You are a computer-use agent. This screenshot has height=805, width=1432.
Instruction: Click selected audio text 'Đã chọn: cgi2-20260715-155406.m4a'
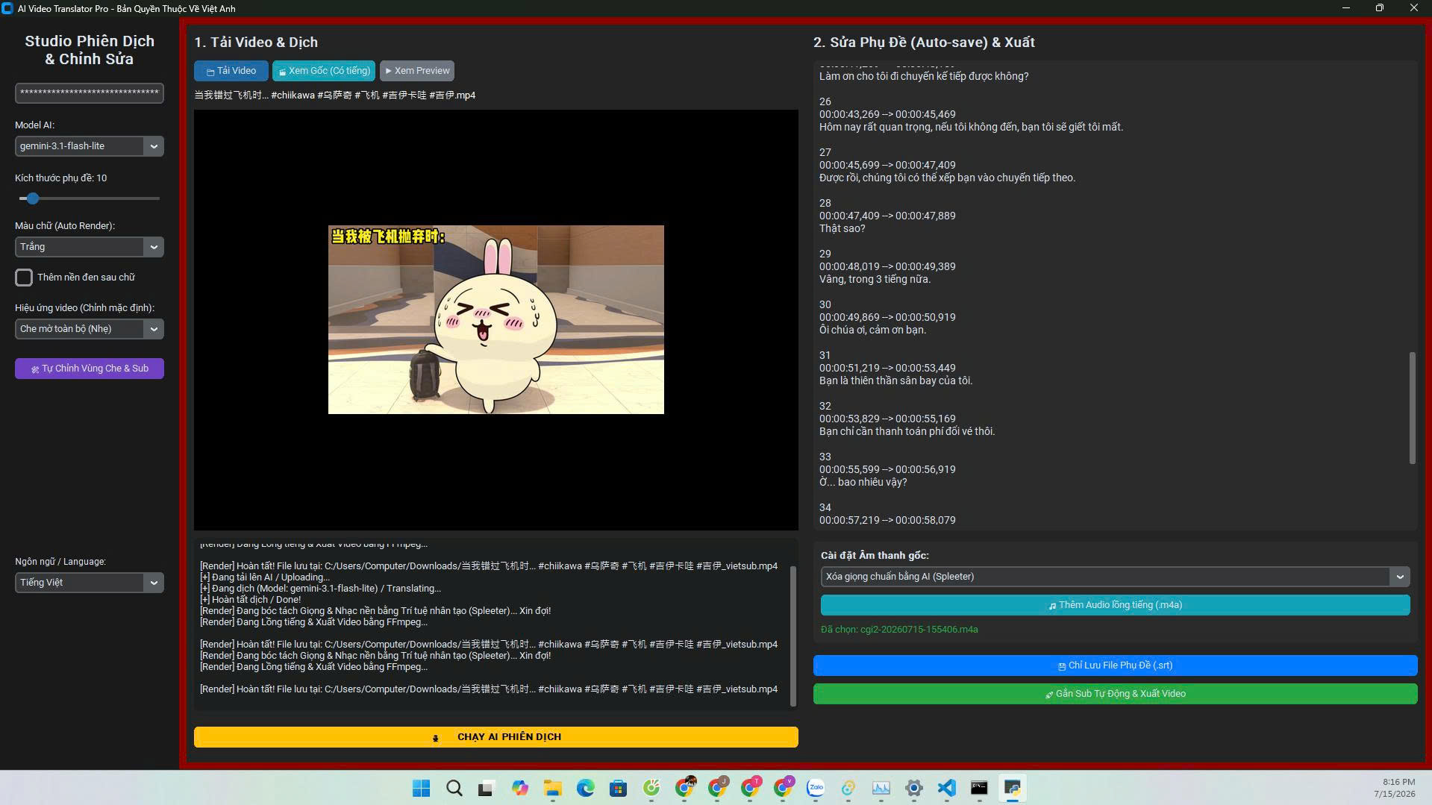899,630
